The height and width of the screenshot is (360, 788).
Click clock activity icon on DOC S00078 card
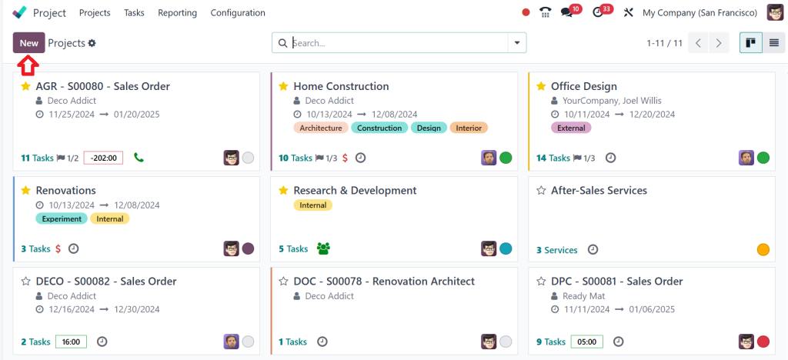coord(322,342)
